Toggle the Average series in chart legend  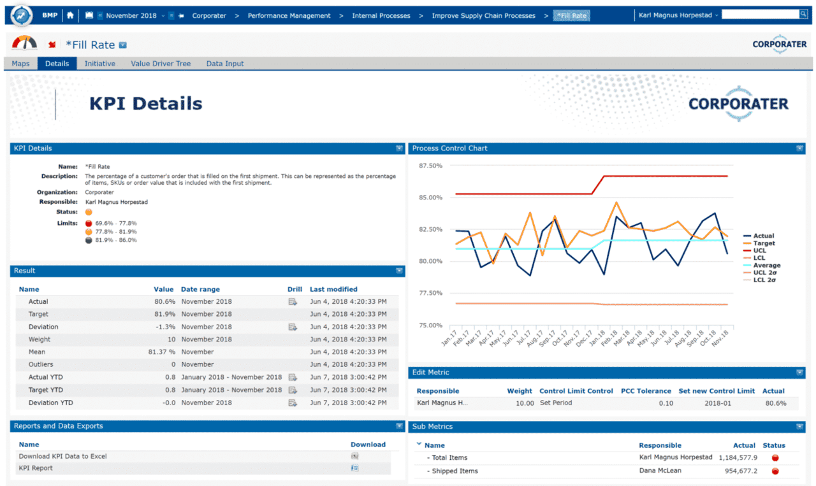(x=766, y=265)
